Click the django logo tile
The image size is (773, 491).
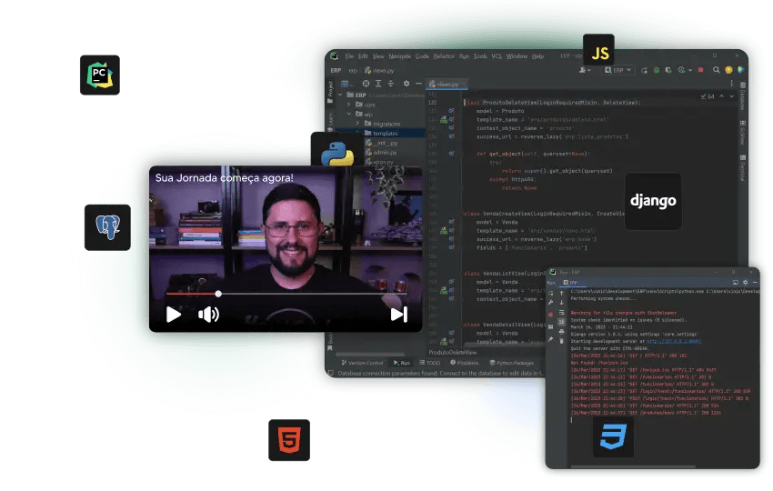point(653,201)
